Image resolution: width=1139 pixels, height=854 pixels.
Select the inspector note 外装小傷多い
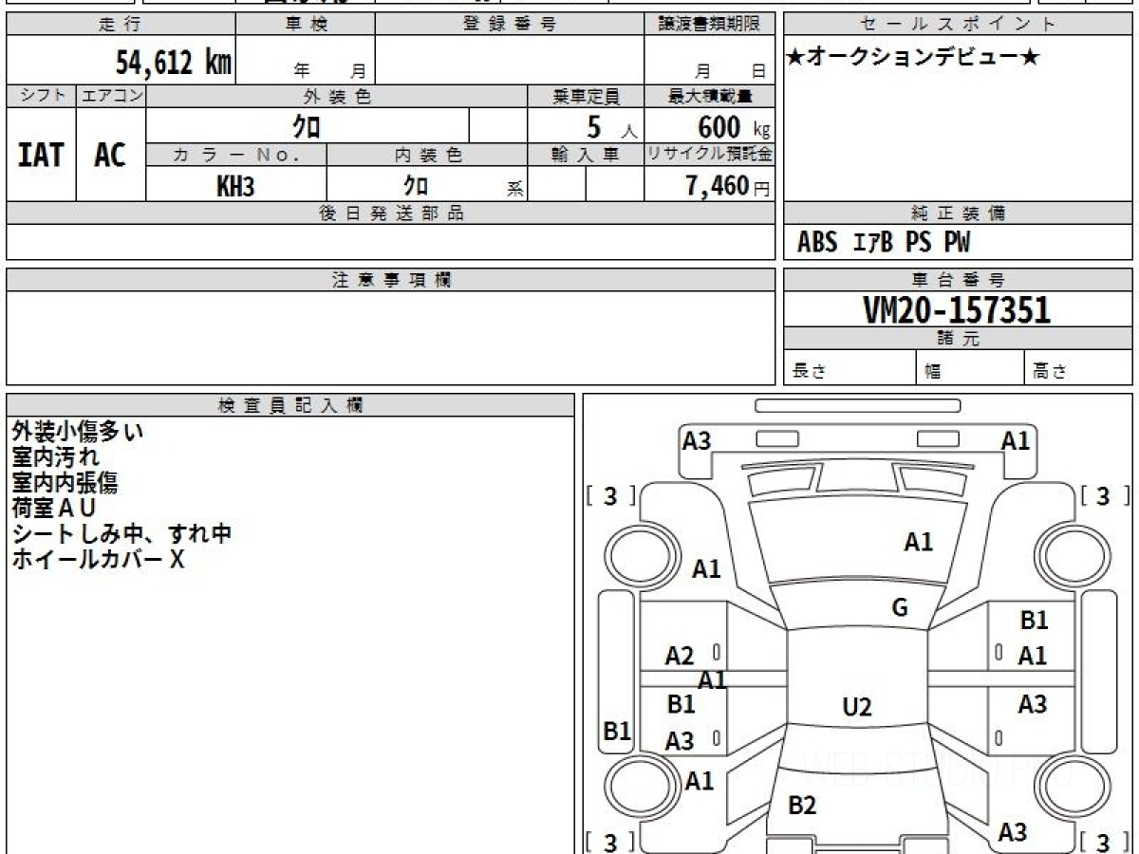[78, 432]
